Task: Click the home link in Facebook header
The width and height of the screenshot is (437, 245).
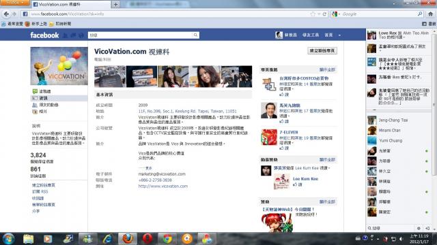Action: (328, 35)
